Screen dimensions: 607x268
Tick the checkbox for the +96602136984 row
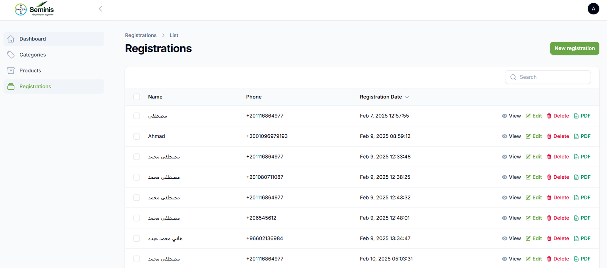click(137, 238)
